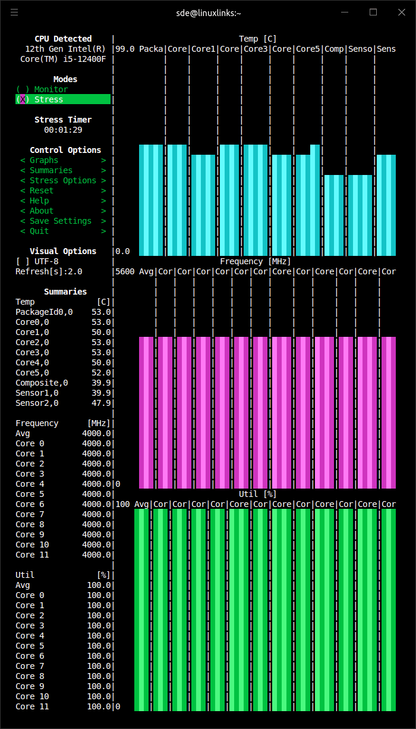Image resolution: width=416 pixels, height=729 pixels.
Task: Click the Composite,0 summary row
Action: [x=63, y=383]
